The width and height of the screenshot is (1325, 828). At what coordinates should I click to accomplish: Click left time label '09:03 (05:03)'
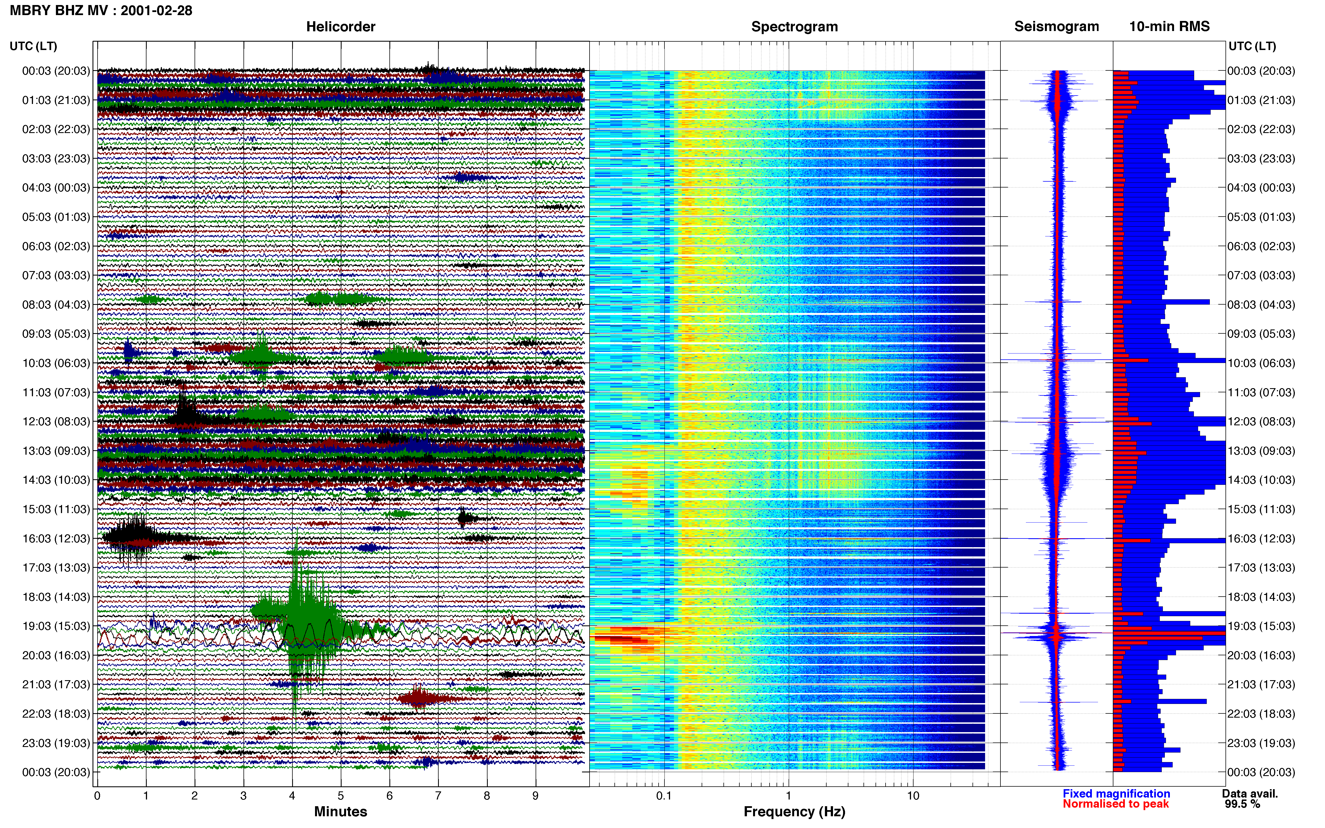[56, 333]
